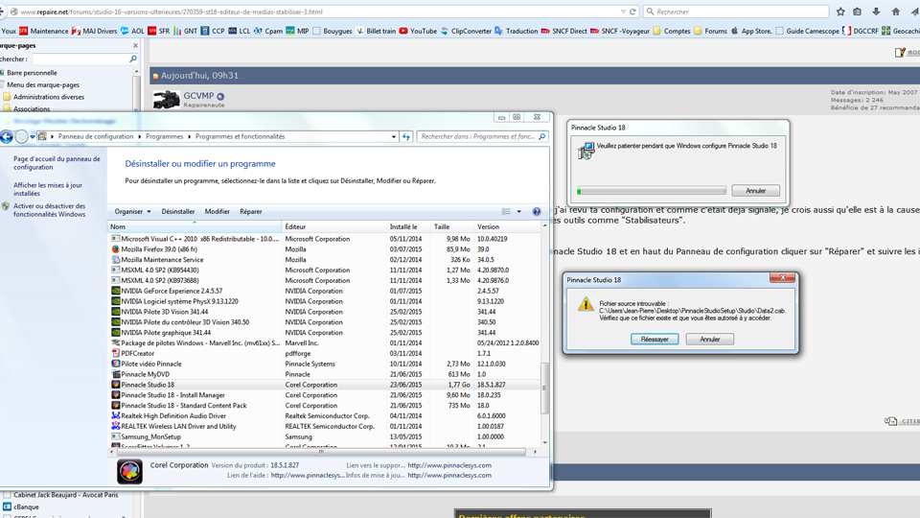Select Mozilla Firefox 39.0 program row
920x518 pixels.
click(x=325, y=249)
